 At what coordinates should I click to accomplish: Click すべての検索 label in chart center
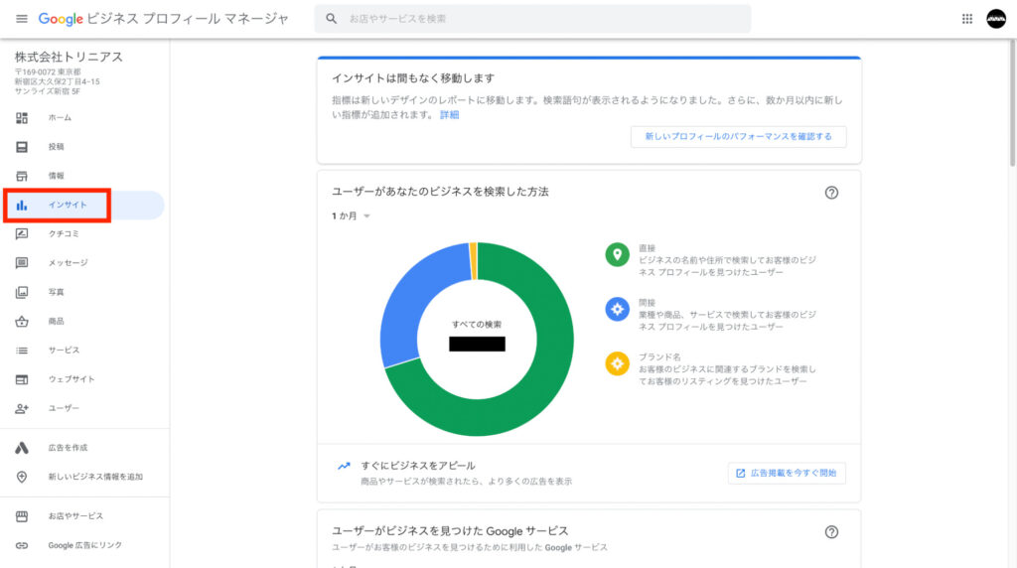pyautogui.click(x=477, y=325)
